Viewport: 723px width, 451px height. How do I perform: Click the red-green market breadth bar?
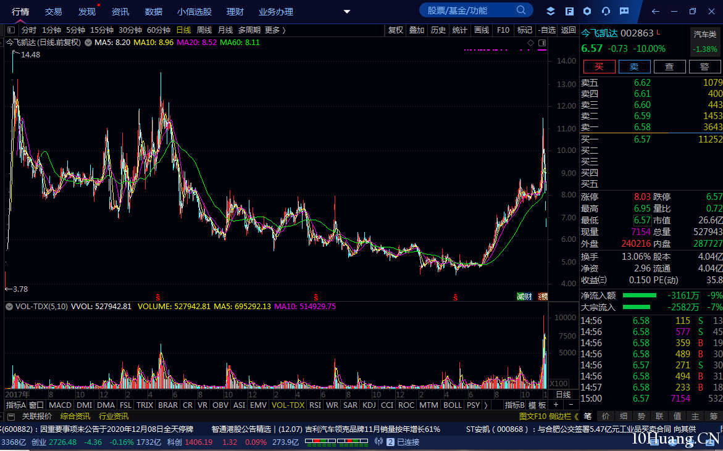click(x=336, y=442)
